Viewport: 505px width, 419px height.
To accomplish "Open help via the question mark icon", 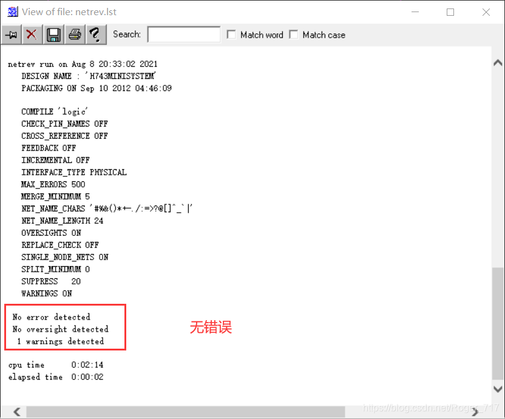I will (x=95, y=35).
